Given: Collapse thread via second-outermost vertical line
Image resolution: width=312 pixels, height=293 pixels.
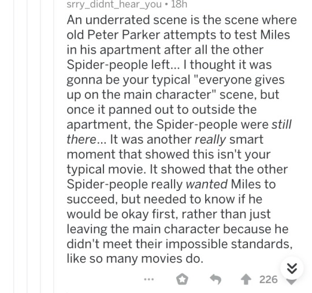Looking at the screenshot, I should 27,146.
